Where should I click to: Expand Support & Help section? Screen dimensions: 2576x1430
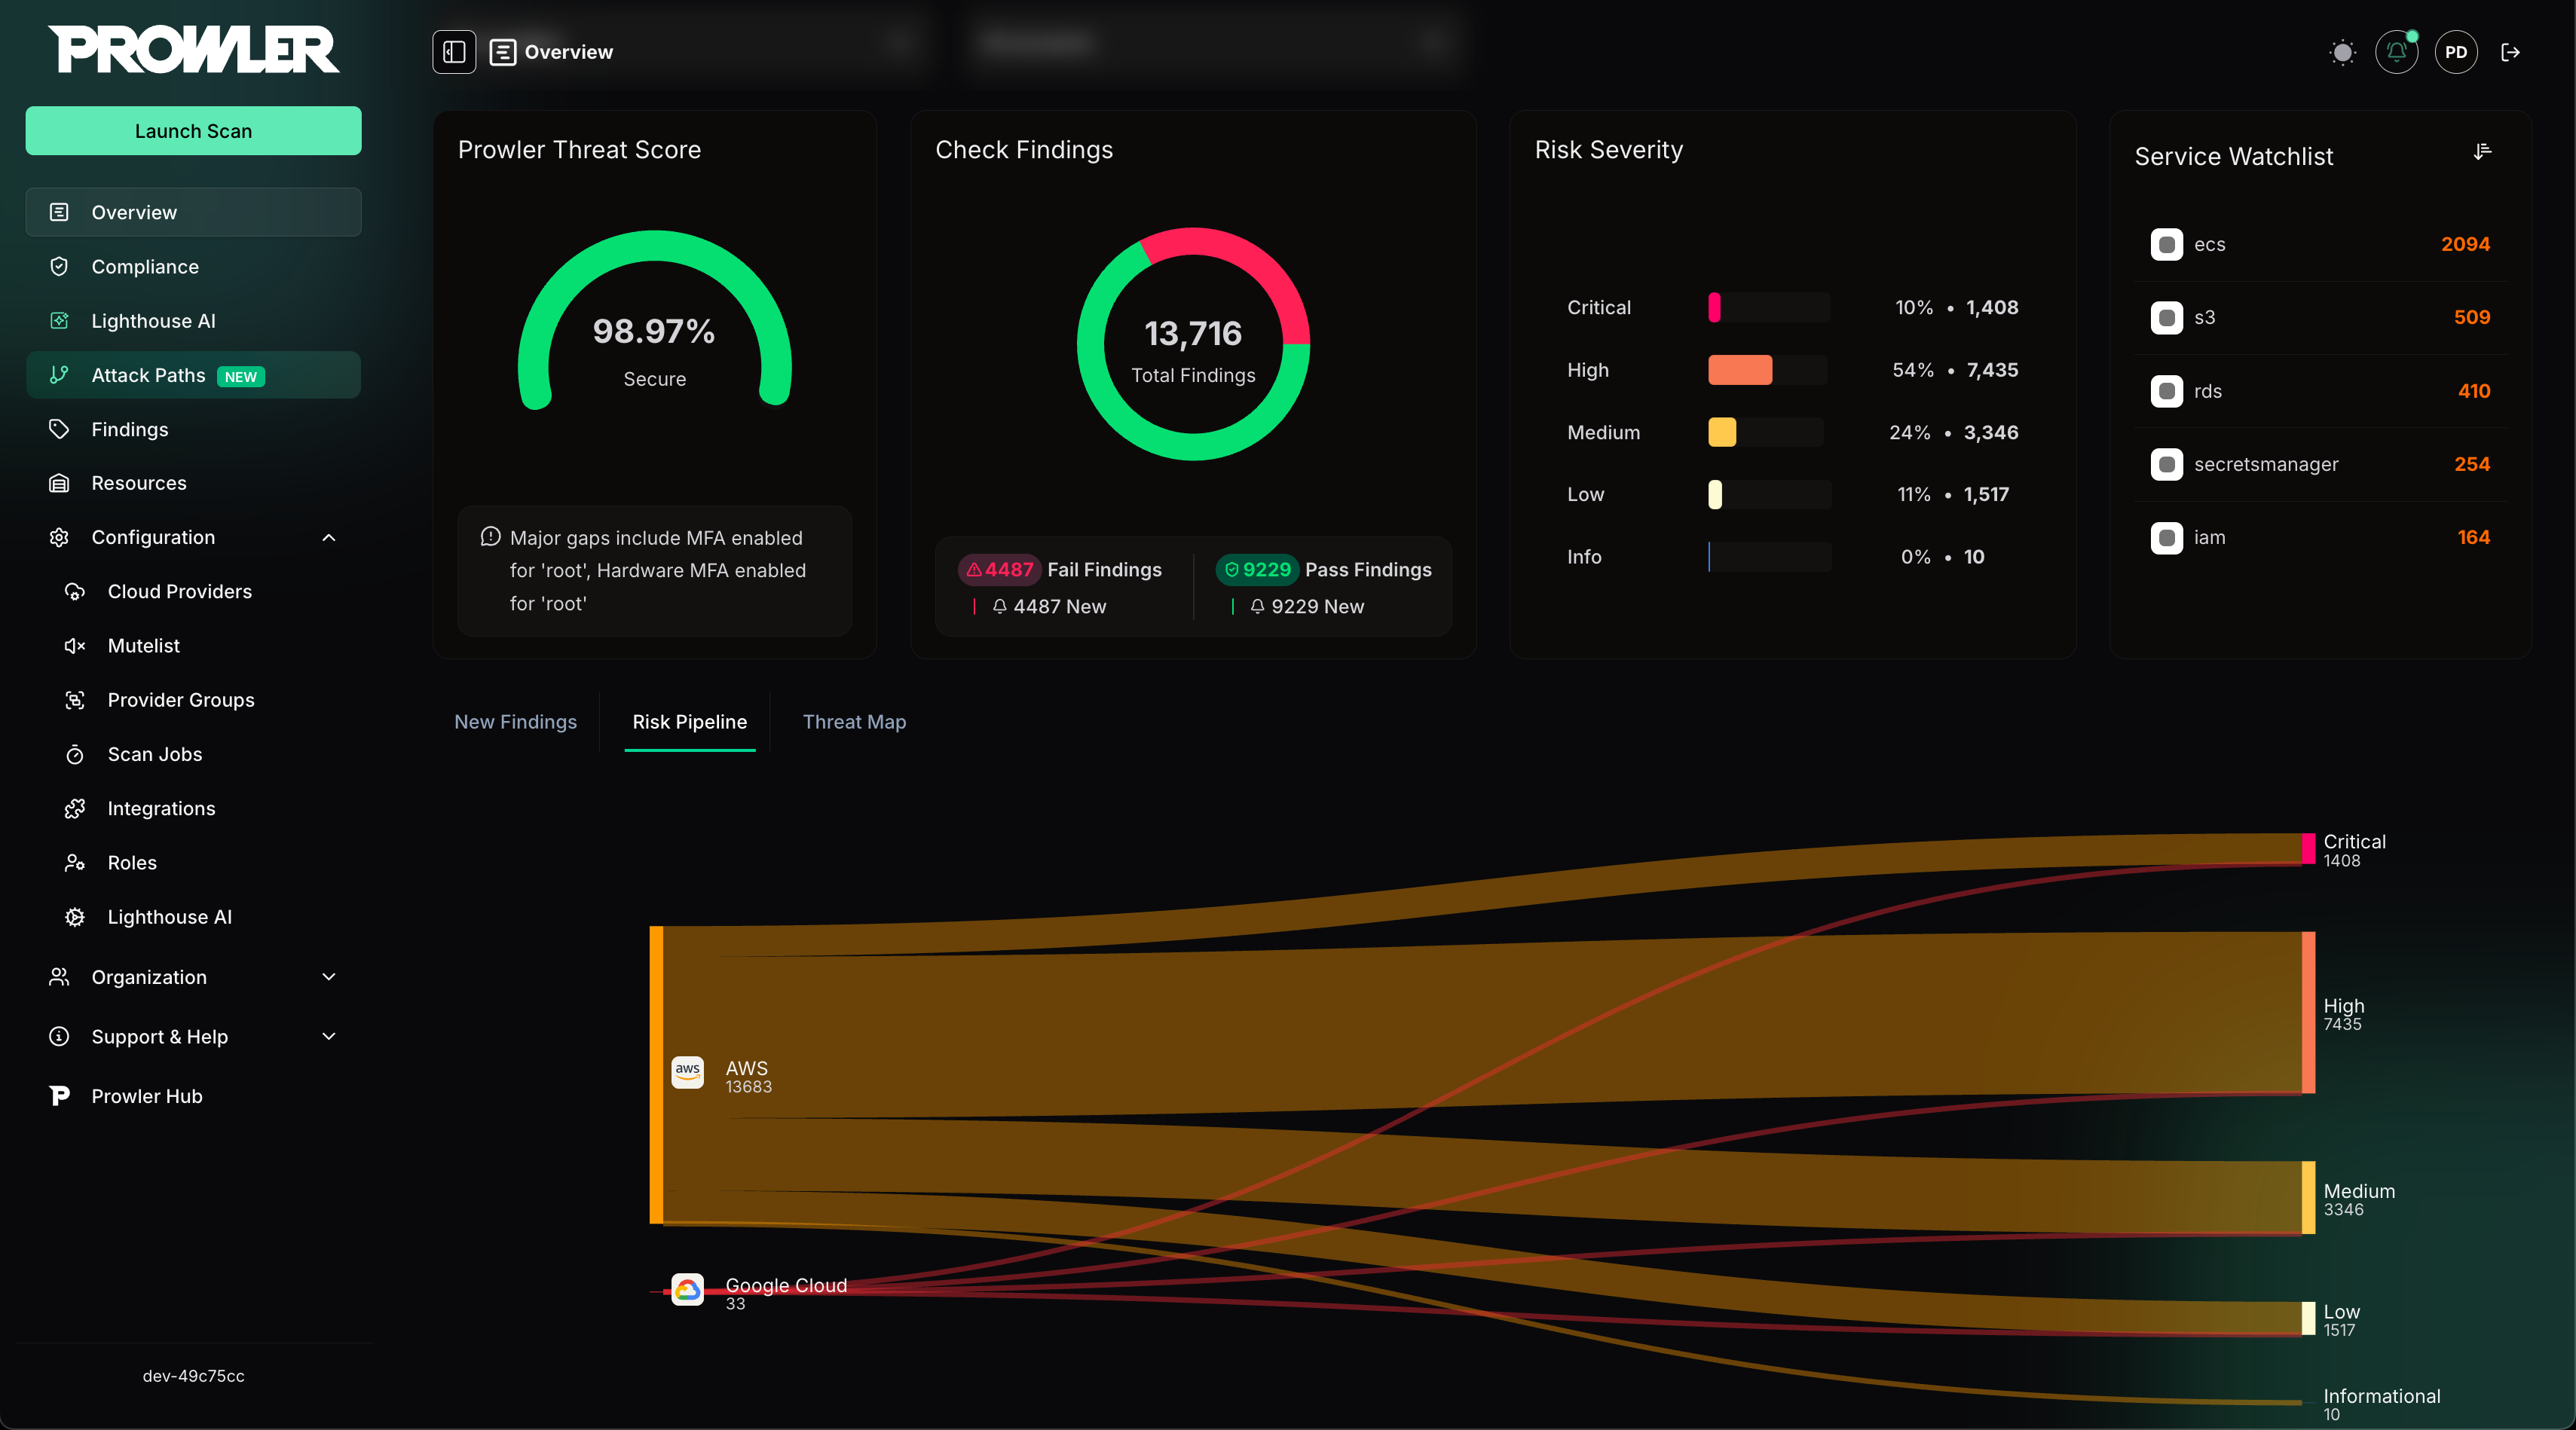click(x=329, y=1037)
